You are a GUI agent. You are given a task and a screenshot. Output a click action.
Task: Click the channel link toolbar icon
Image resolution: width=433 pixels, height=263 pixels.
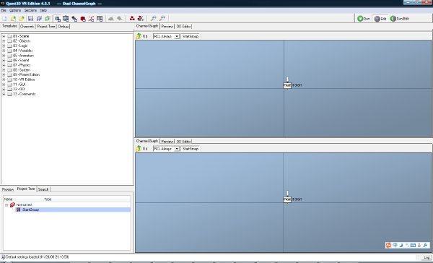74,19
